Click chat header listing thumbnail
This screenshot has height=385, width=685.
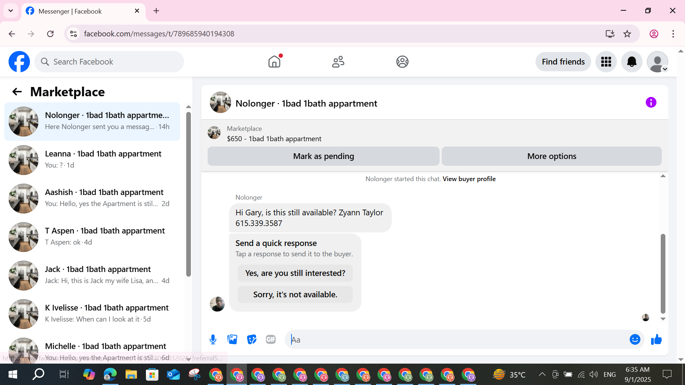coord(220,103)
